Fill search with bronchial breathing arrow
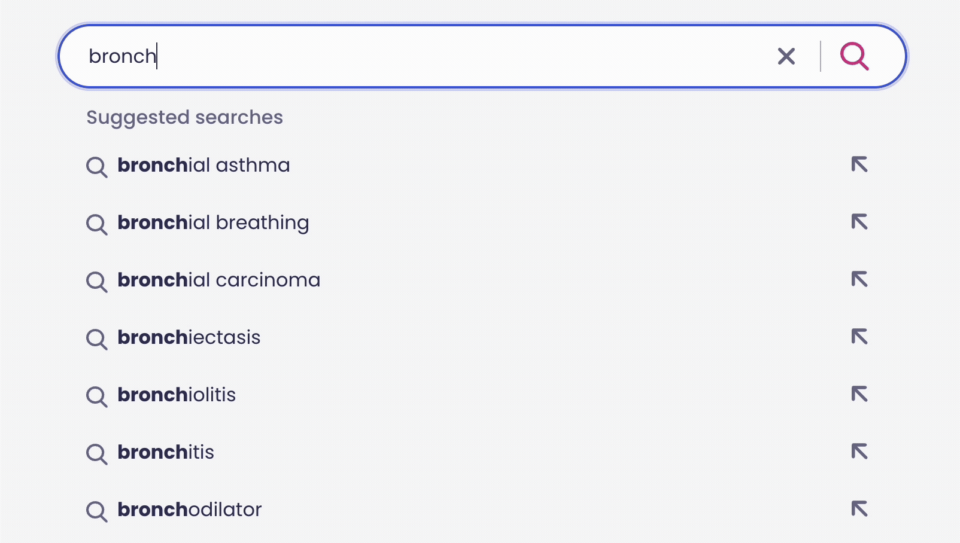The width and height of the screenshot is (960, 543). tap(859, 222)
